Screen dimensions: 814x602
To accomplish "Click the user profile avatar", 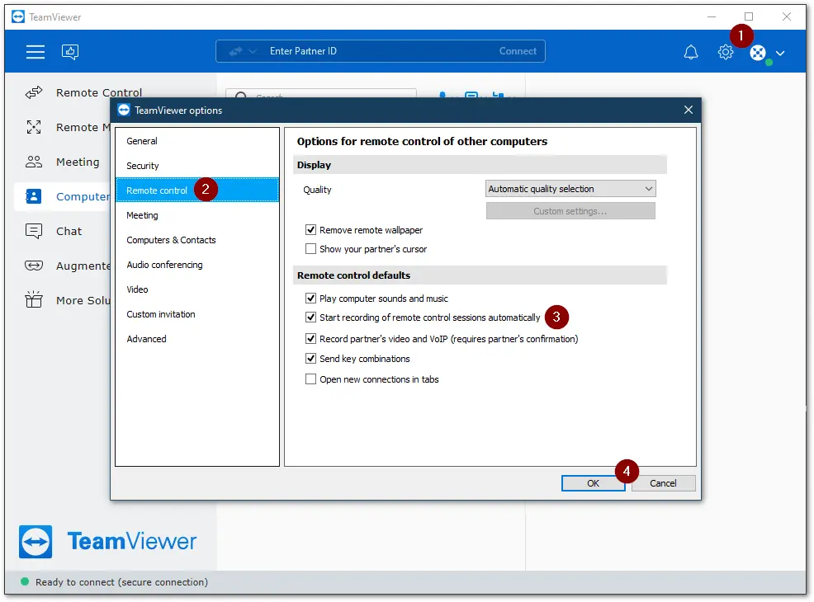I will [x=757, y=53].
